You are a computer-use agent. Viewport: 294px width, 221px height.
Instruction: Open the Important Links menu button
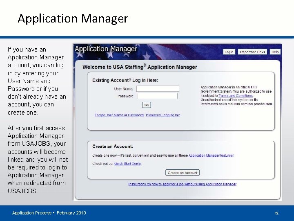[252, 52]
